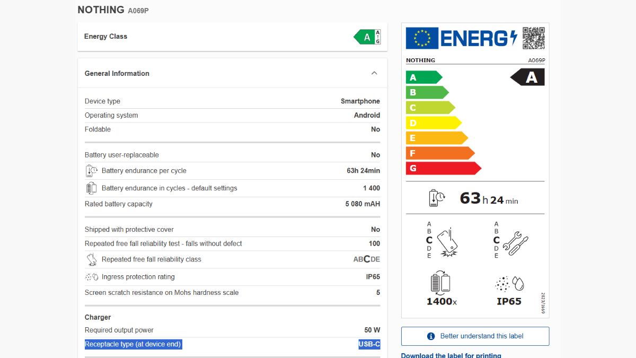636x358 pixels.
Task: Open Download the label for printing link
Action: tap(450, 355)
